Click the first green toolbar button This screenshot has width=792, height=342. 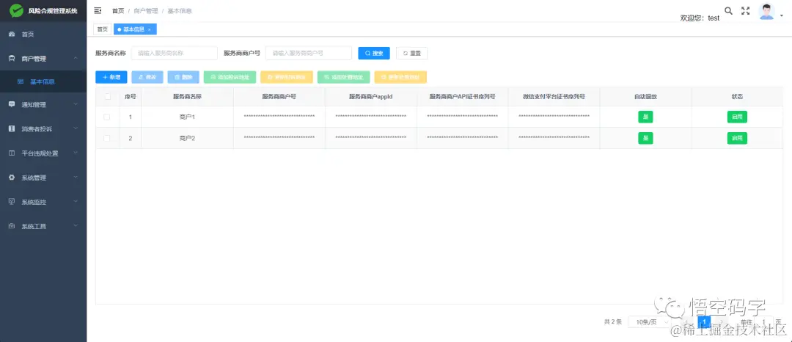tap(230, 77)
